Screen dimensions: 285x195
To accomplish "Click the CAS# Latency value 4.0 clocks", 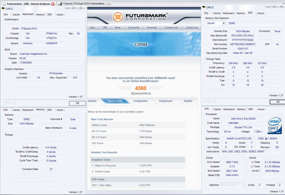I will click(51, 148).
